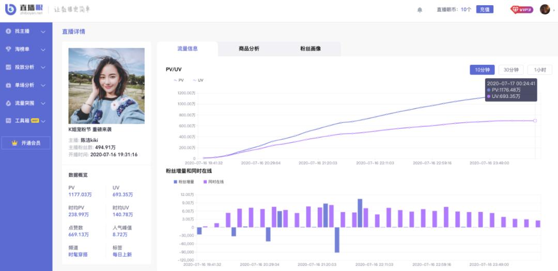This screenshot has height=271, width=558.
Task: Click the live title K姐宠粉节 重磅来袭
Action: [90, 129]
